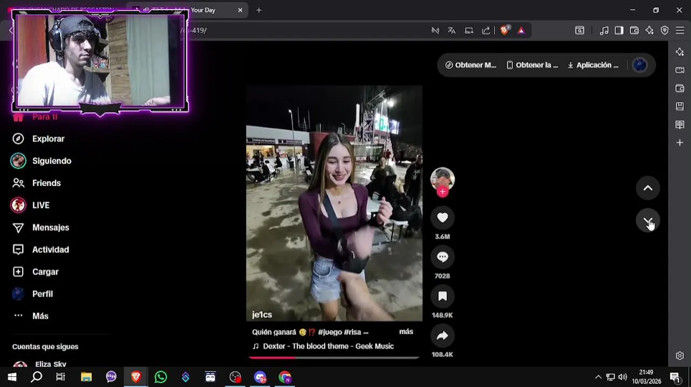
Task: Open the Brave VPN shield icon
Action: (665, 31)
